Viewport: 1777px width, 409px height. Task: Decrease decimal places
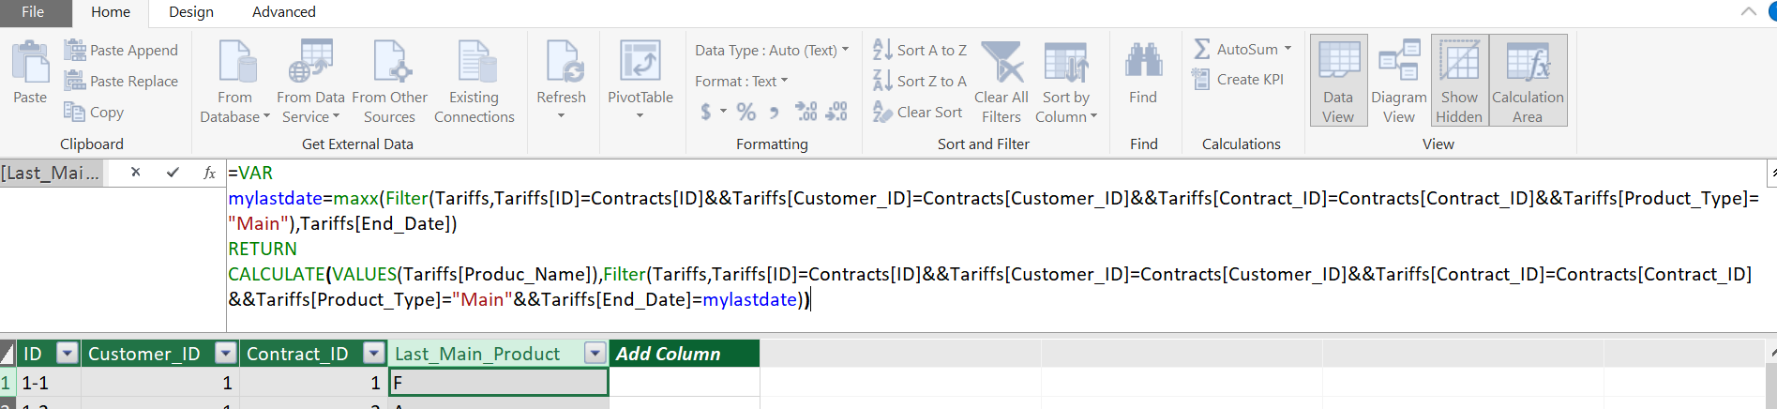coord(836,112)
